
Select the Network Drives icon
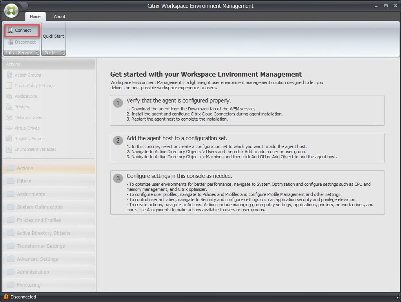click(9, 117)
